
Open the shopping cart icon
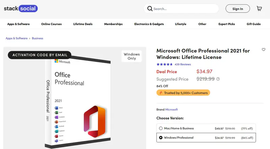[259, 9]
